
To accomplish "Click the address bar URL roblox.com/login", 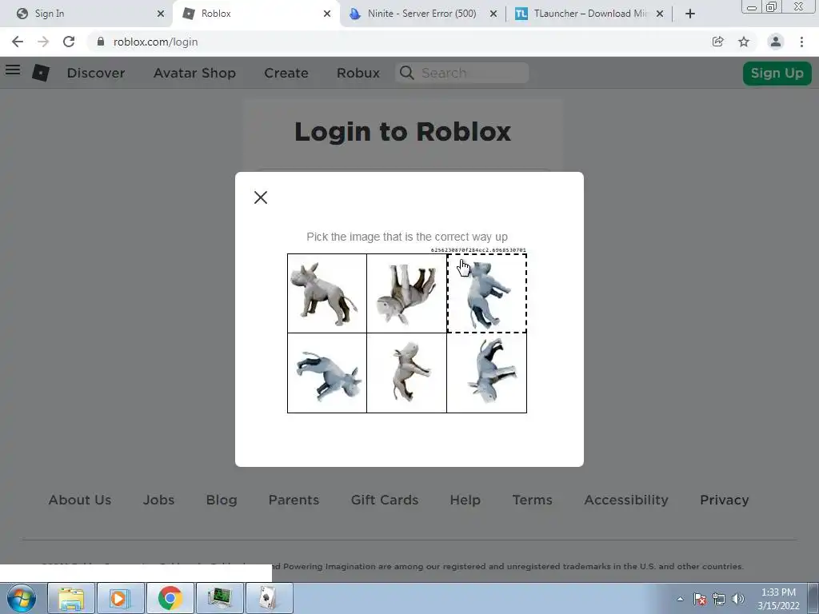I will [x=156, y=42].
